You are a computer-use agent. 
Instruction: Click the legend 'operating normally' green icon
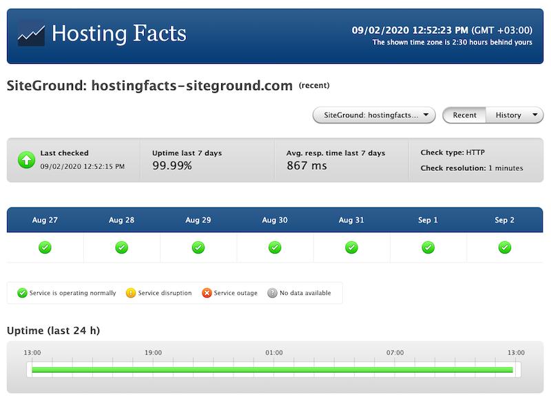22,293
